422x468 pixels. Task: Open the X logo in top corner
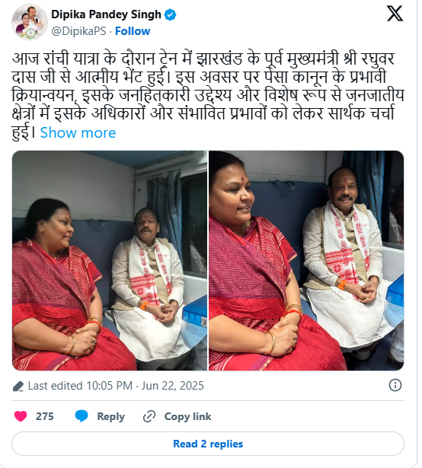click(395, 14)
